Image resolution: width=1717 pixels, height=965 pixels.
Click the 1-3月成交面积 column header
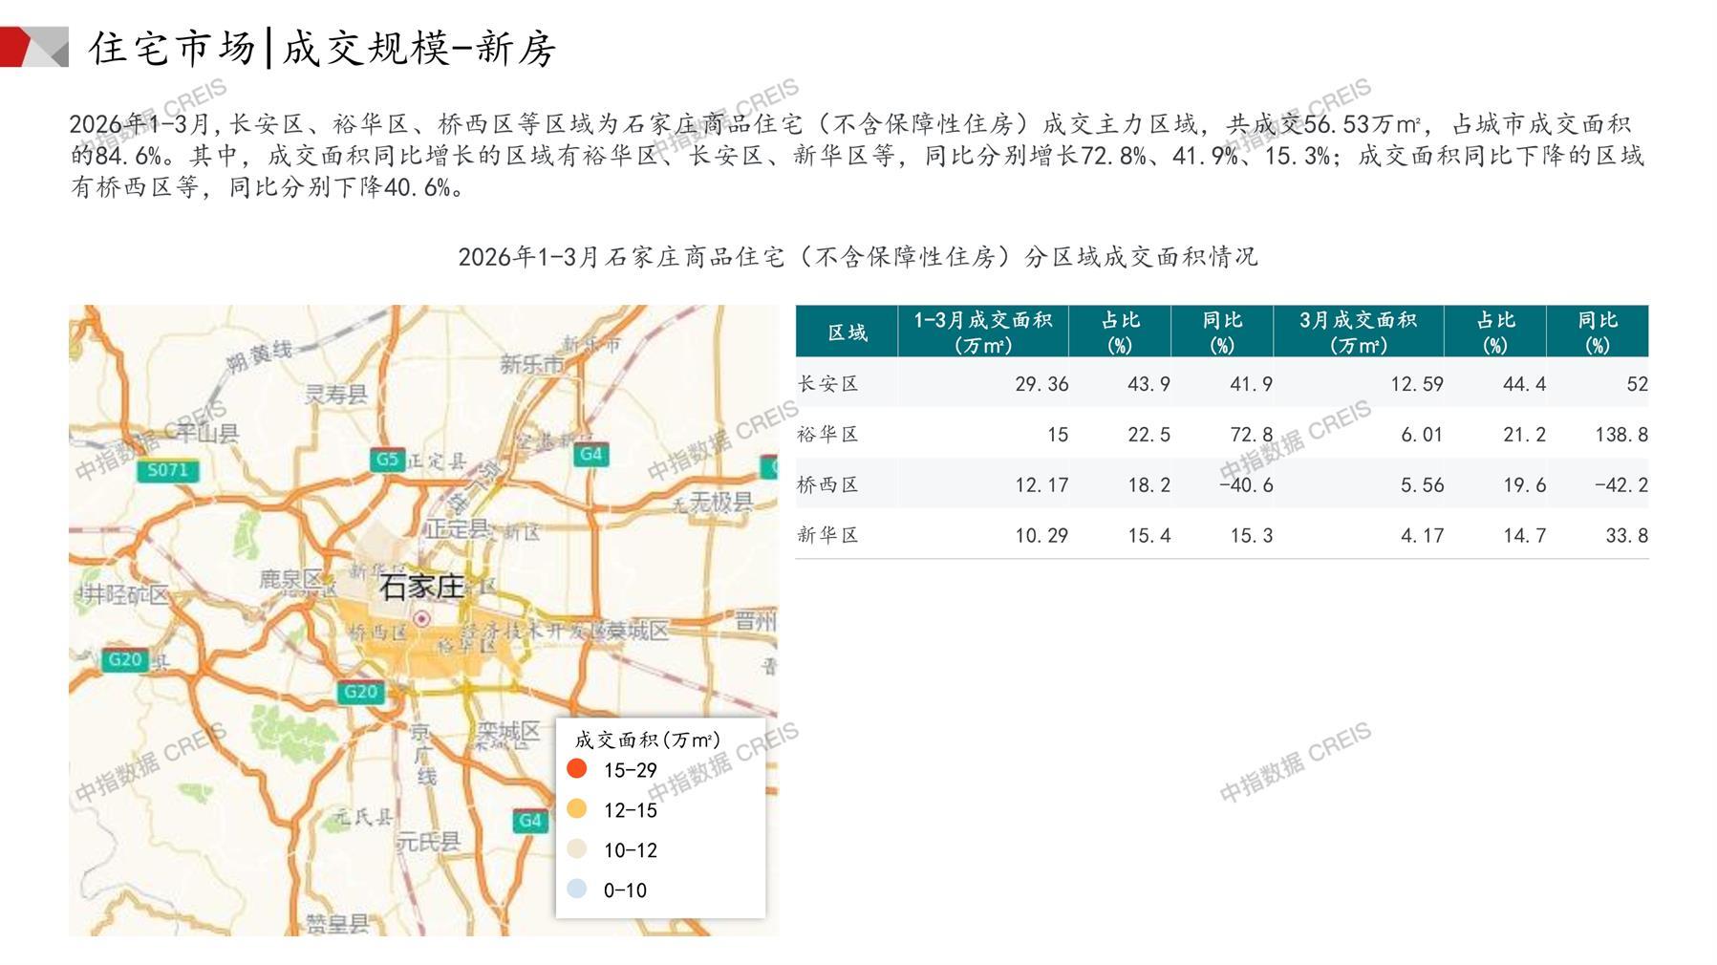click(x=982, y=332)
